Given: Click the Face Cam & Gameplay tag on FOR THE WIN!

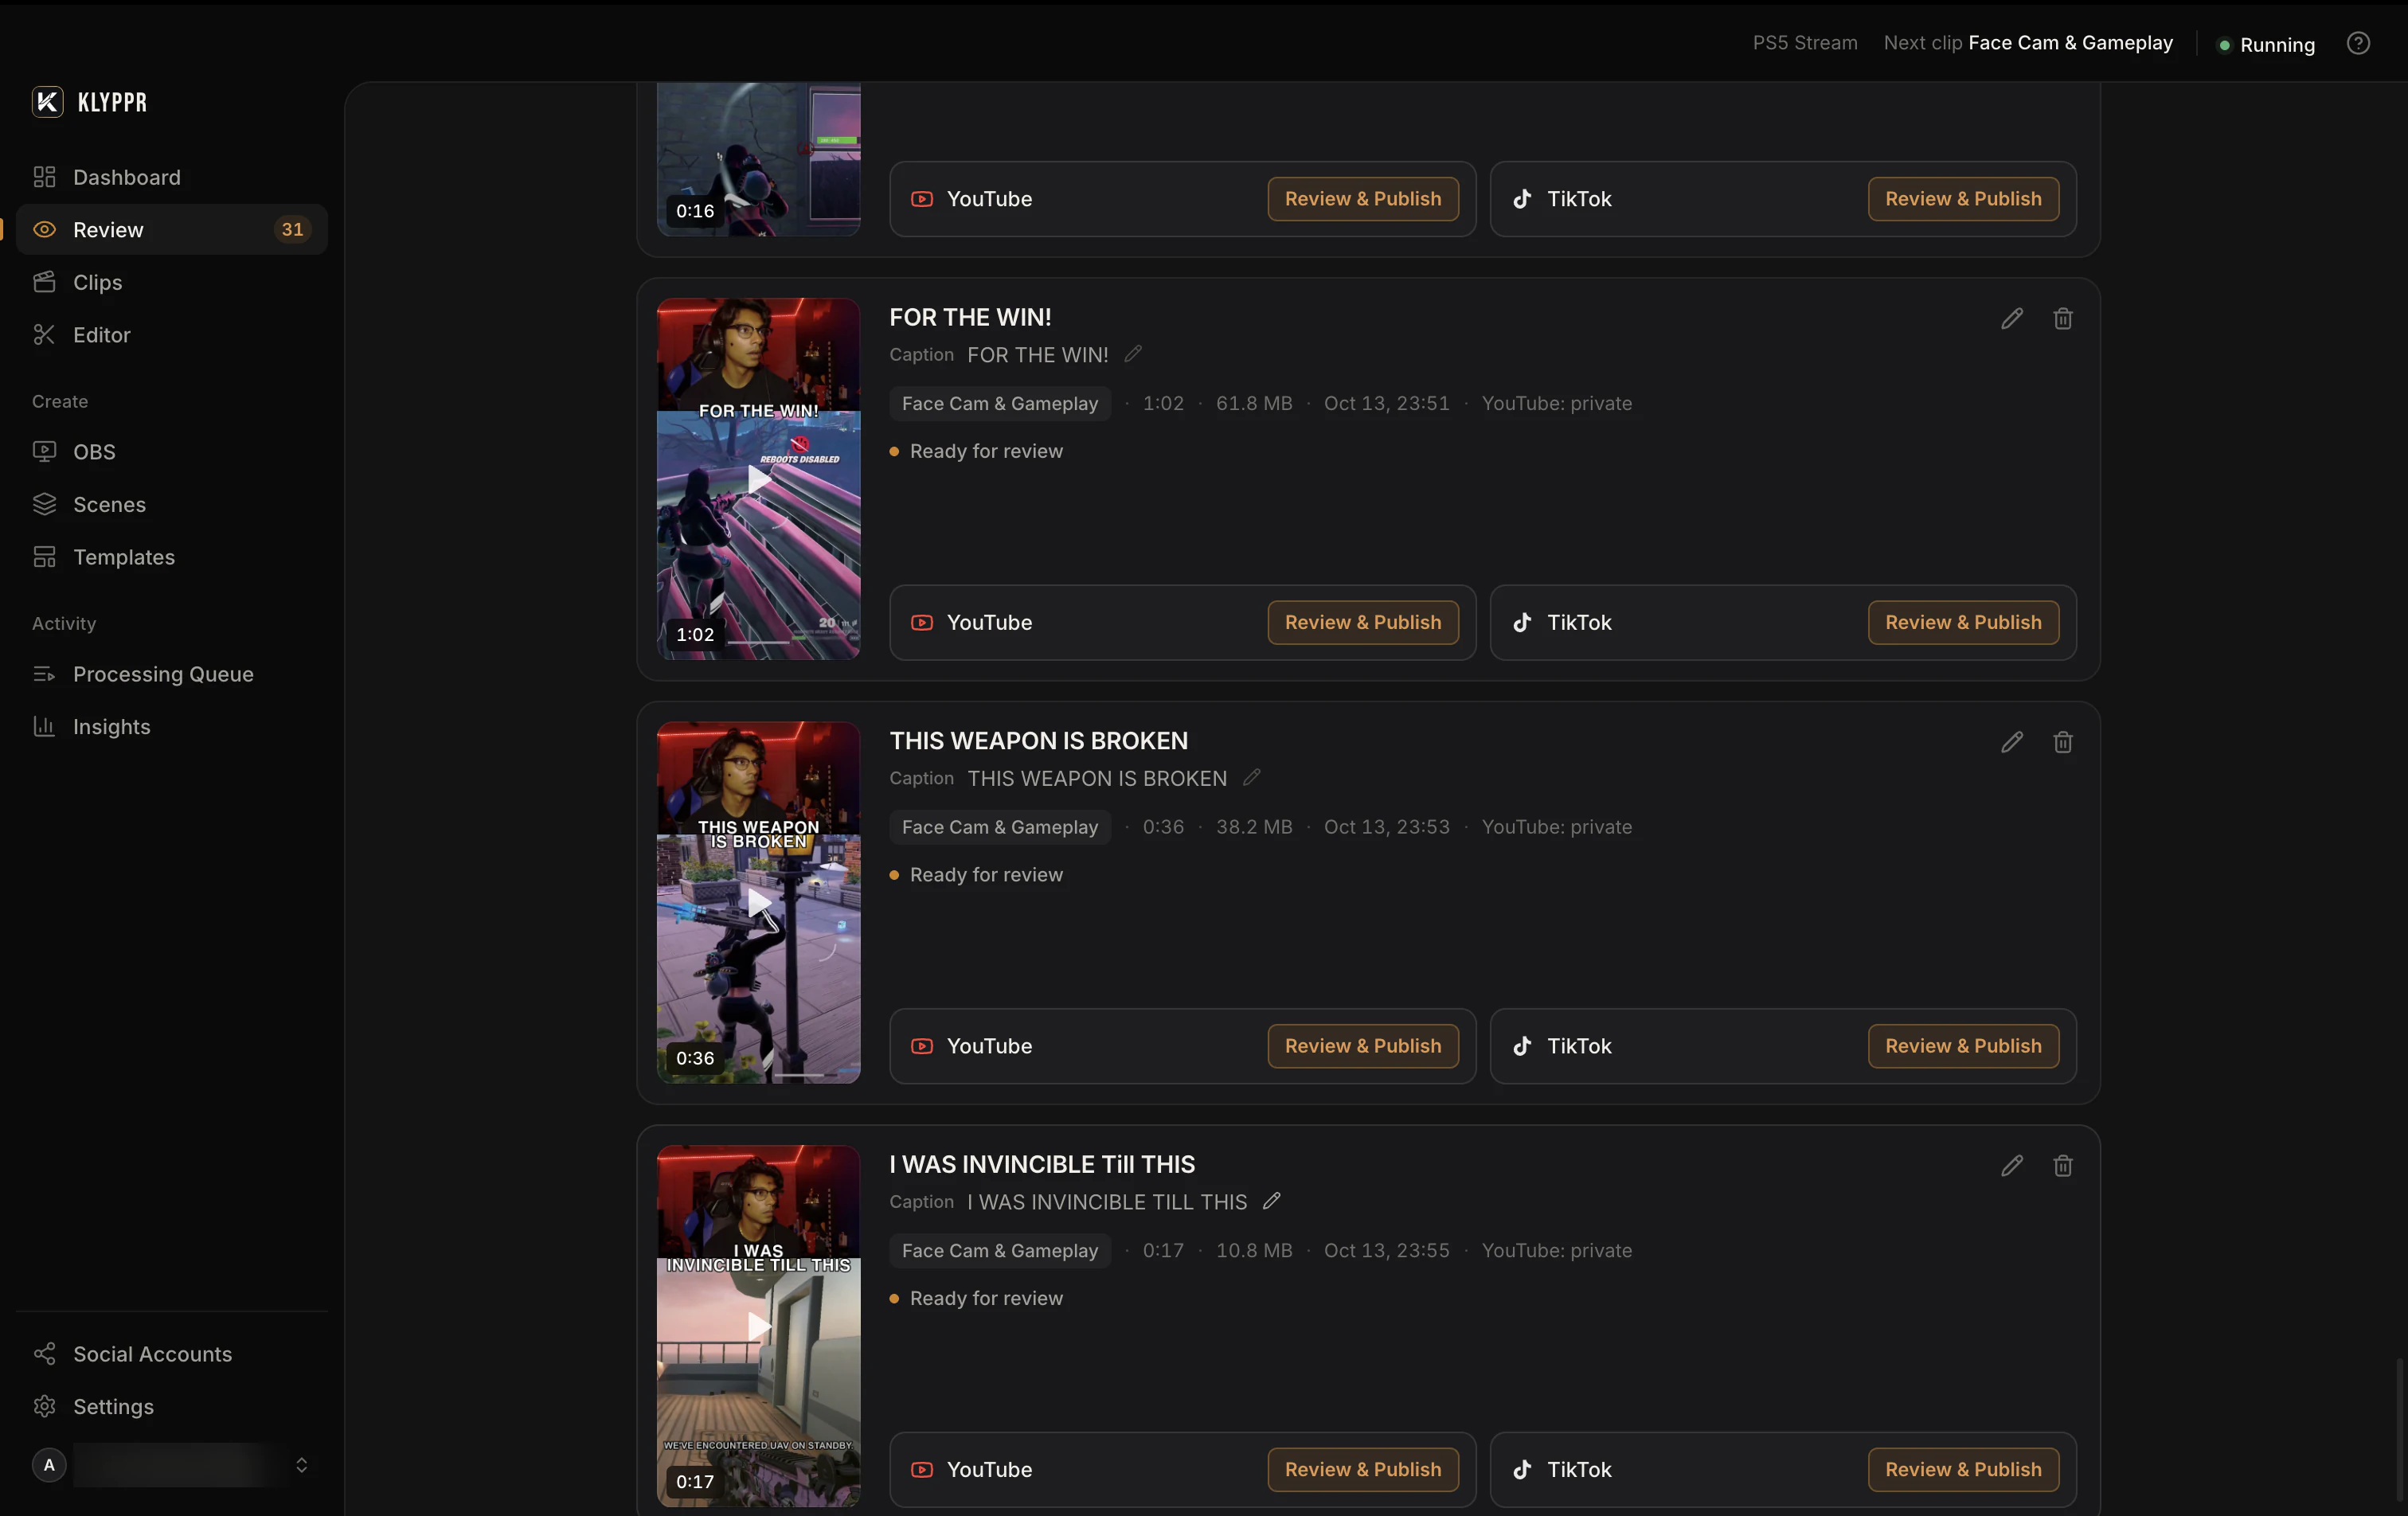Looking at the screenshot, I should point(1000,403).
